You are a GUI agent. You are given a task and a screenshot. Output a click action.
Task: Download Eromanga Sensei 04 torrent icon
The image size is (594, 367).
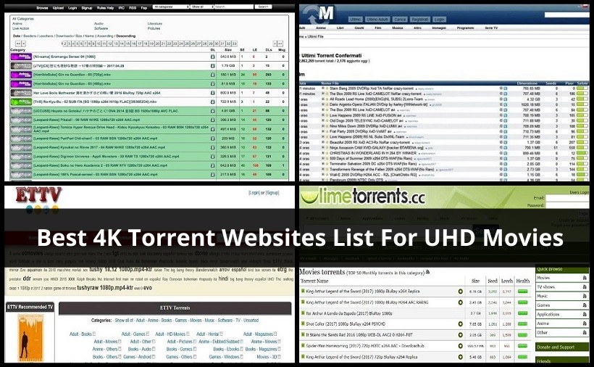click(212, 57)
